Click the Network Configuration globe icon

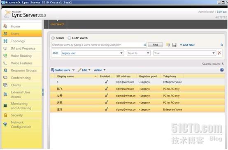tap(5, 125)
